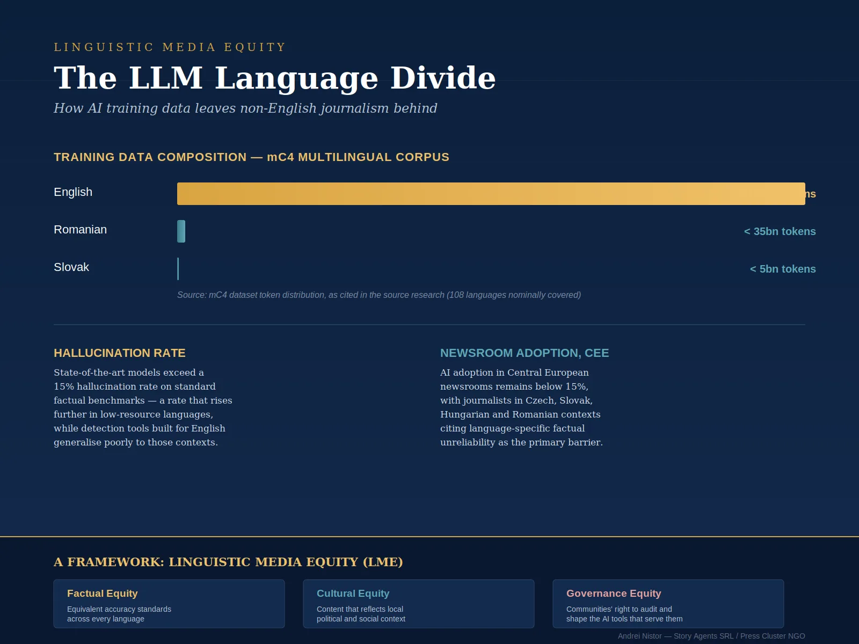This screenshot has width=859, height=644.
Task: Click the 'LINGUISTIC MEDIA EQUITY' header label
Action: coord(170,47)
